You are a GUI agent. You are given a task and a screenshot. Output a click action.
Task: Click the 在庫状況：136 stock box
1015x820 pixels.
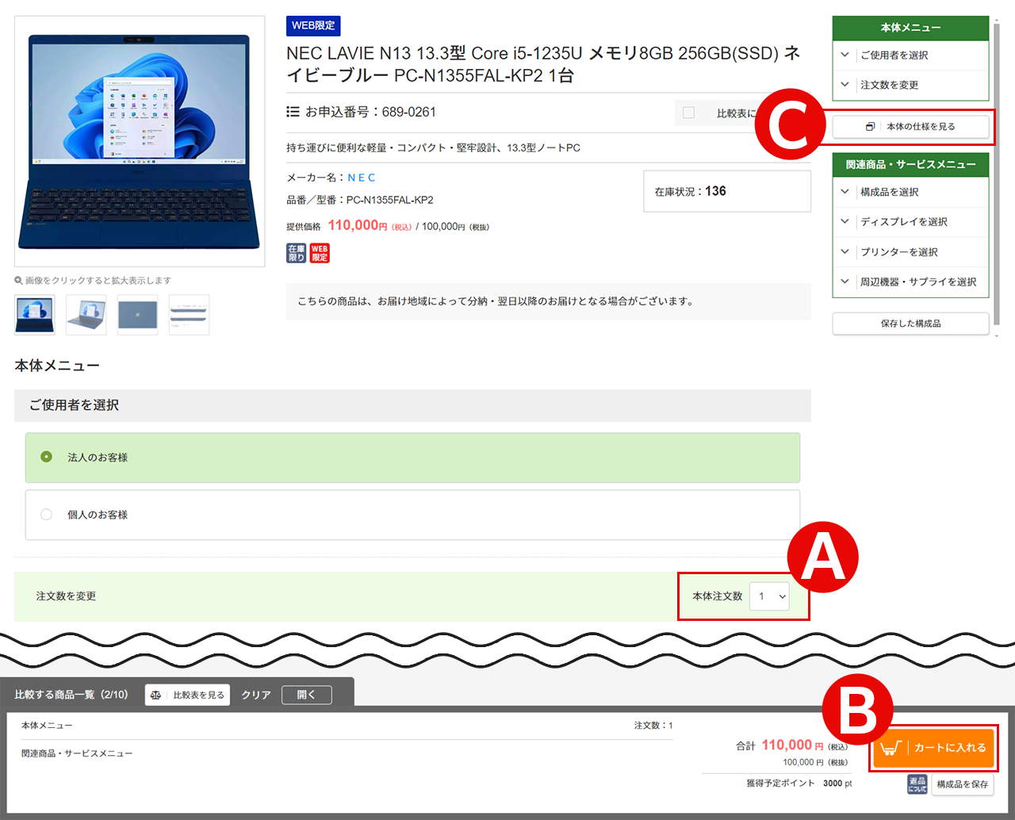click(x=727, y=191)
